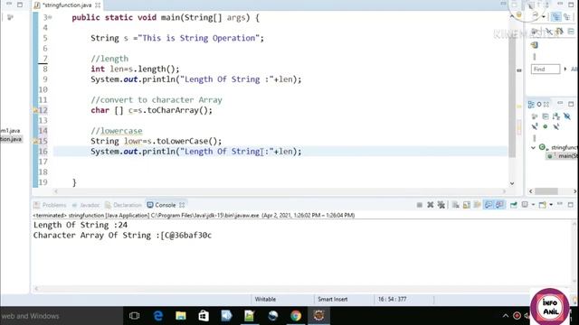Click warning marker on line 12
The image size is (579, 325).
tap(35, 110)
